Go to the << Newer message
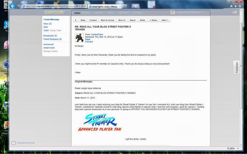This screenshot has width=247, height=154. click(153, 20)
